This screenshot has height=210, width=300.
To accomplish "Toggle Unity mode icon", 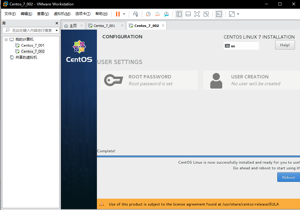I will [206, 14].
